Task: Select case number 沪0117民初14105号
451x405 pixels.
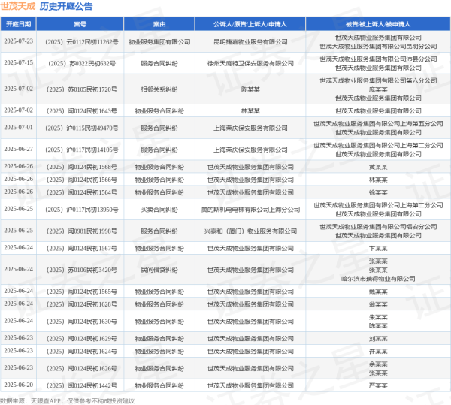Action: point(82,150)
